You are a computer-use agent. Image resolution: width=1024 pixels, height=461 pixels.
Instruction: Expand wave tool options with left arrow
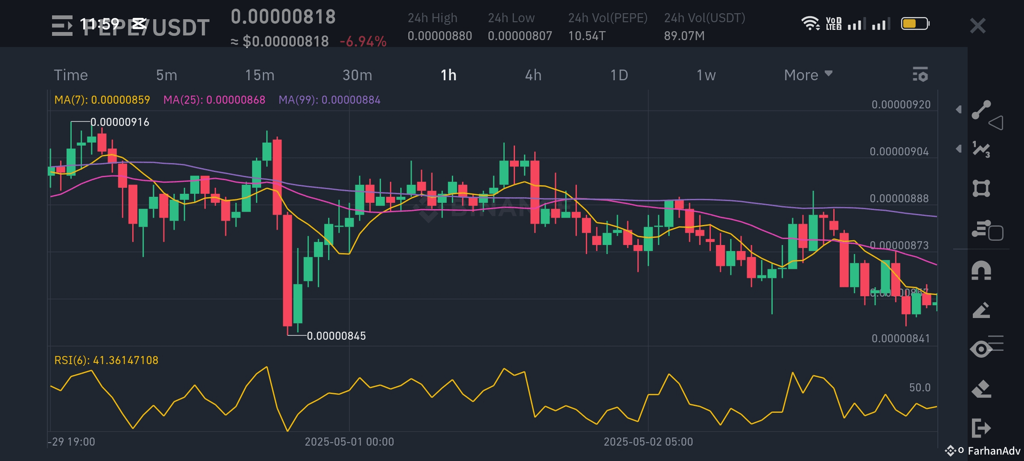959,149
